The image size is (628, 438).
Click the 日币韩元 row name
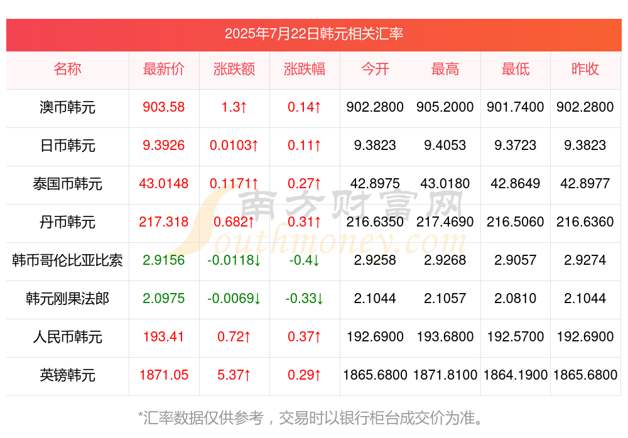pos(67,146)
